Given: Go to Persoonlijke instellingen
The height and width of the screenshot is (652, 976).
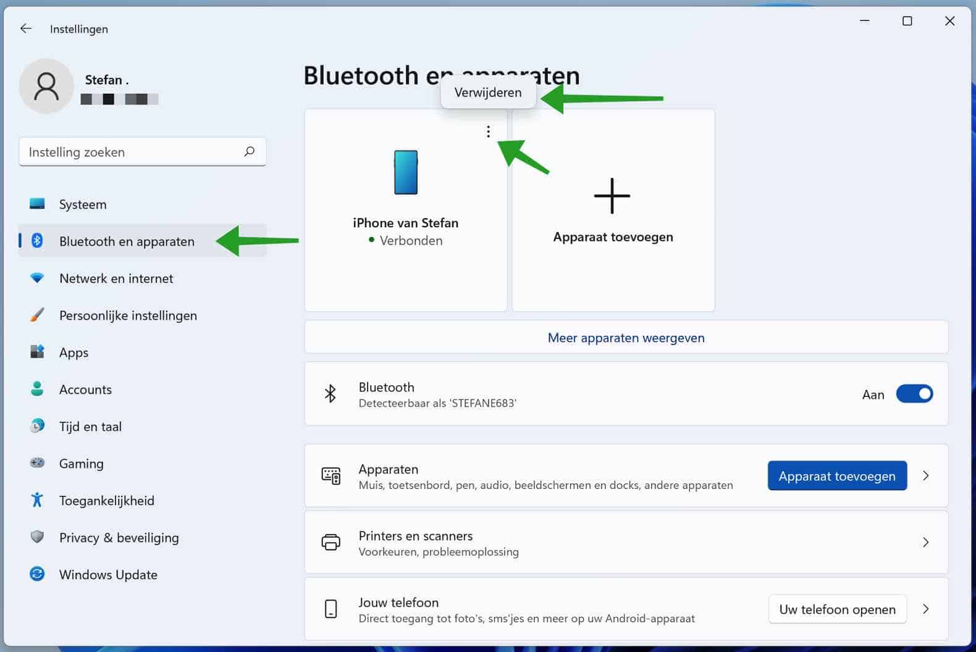Looking at the screenshot, I should [x=143, y=315].
